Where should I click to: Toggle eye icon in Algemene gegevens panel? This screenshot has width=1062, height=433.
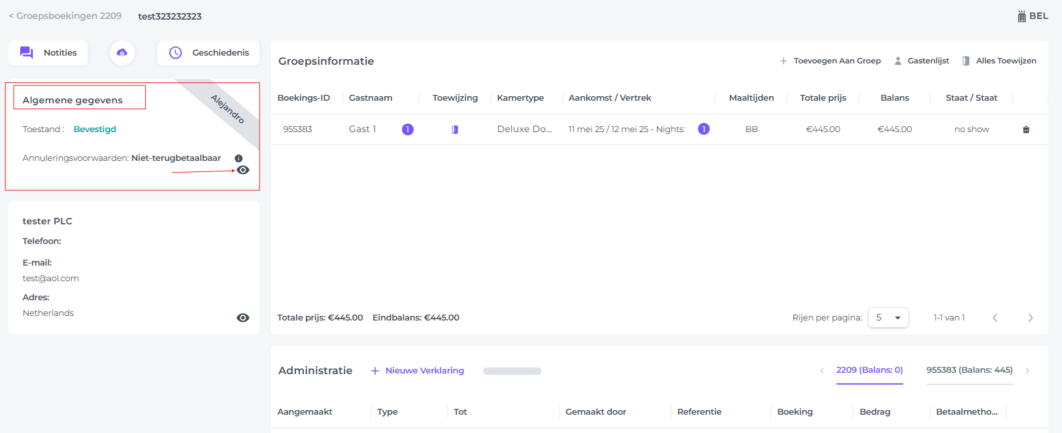(x=243, y=170)
